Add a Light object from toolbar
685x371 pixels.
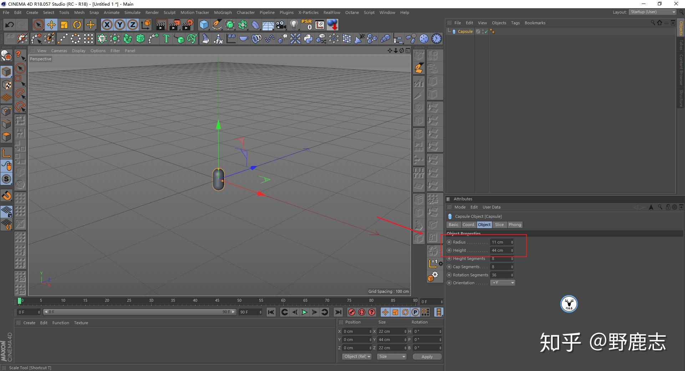[294, 25]
